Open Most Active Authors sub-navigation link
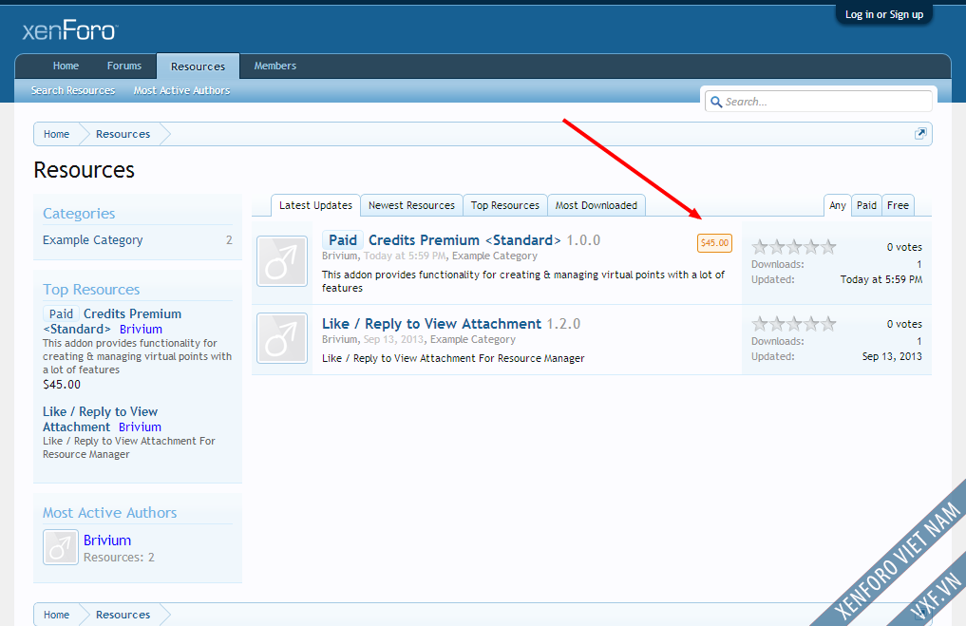The image size is (966, 626). point(181,90)
